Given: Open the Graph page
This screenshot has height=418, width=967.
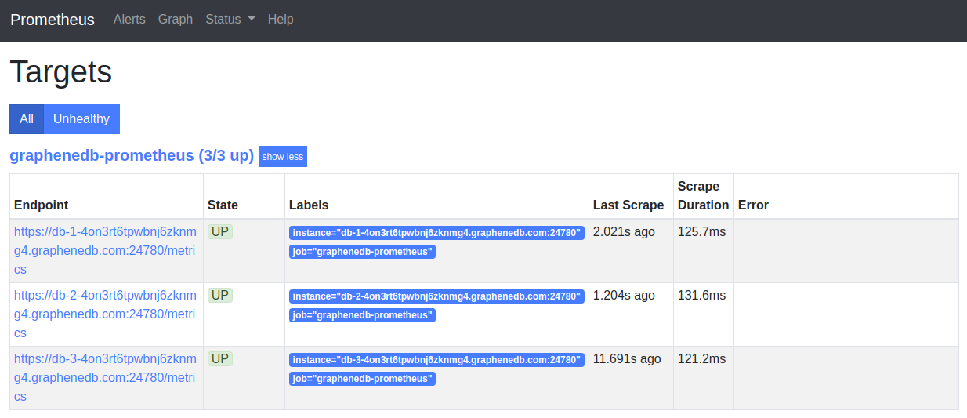Looking at the screenshot, I should pyautogui.click(x=176, y=19).
